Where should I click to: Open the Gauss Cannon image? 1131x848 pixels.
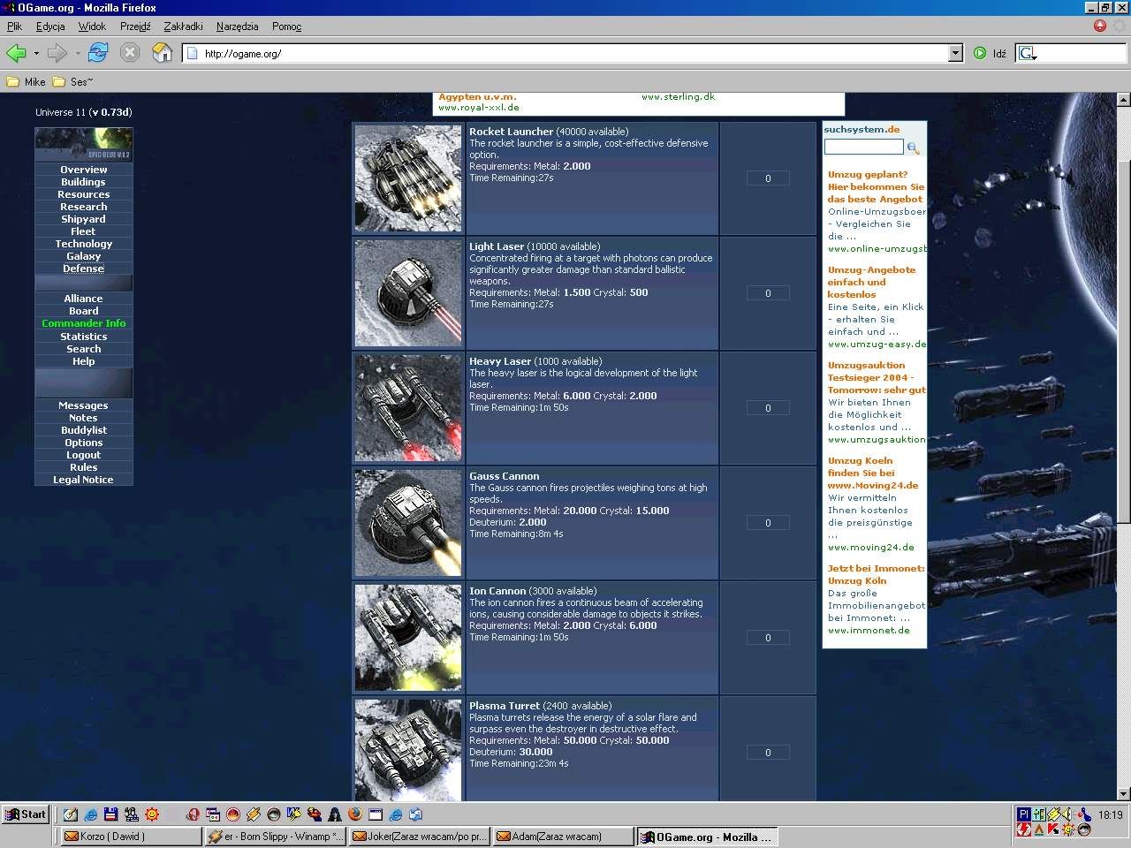click(407, 522)
